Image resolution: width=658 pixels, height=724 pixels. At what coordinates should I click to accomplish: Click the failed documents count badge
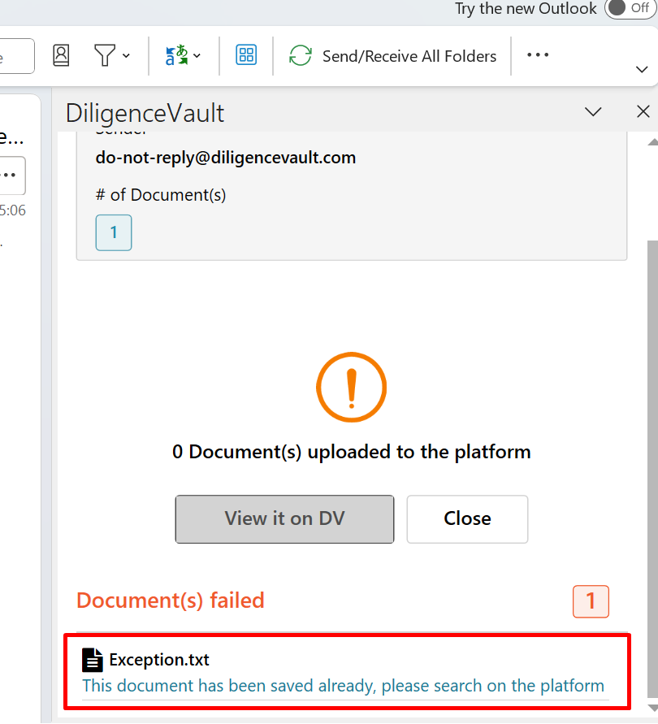[x=591, y=601]
